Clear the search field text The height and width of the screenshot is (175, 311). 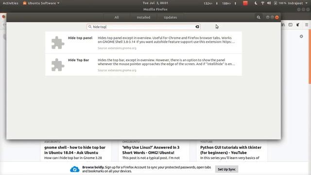[x=197, y=27]
